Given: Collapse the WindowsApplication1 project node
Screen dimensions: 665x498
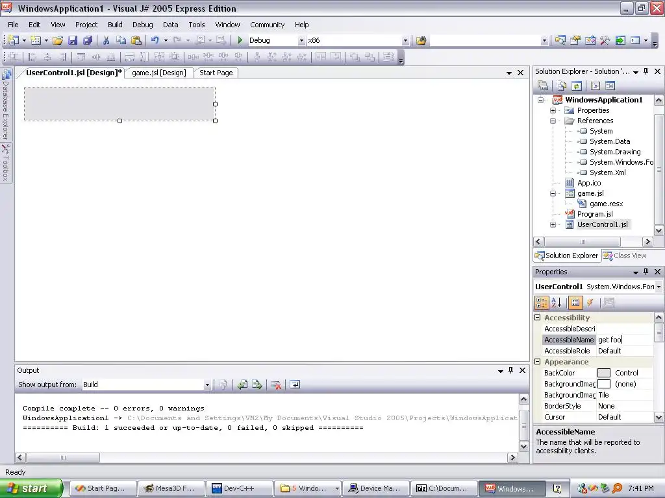Looking at the screenshot, I should click(541, 100).
